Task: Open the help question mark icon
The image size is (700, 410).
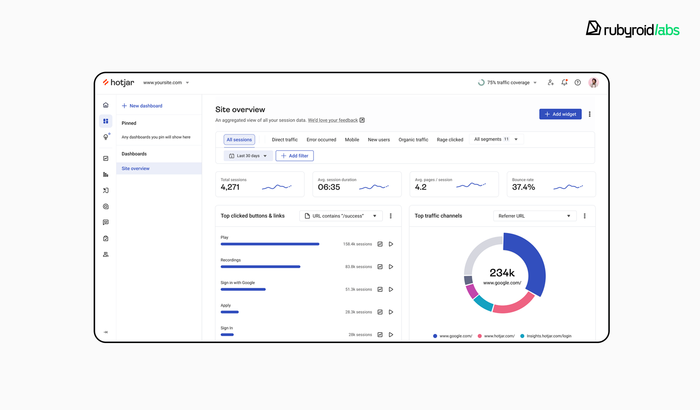Action: 578,82
